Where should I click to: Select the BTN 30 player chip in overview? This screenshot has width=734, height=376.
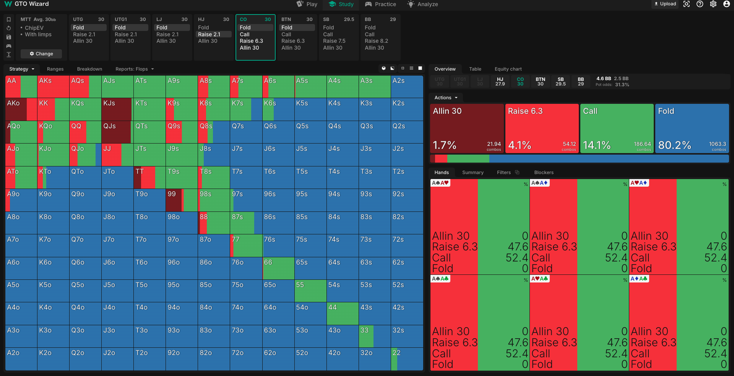(x=540, y=82)
